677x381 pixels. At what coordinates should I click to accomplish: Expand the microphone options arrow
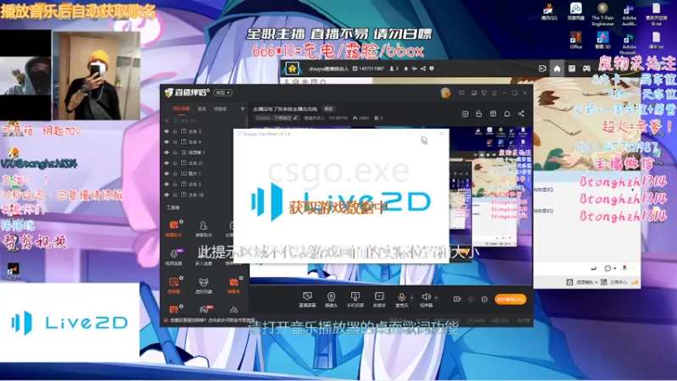pyautogui.click(x=411, y=298)
